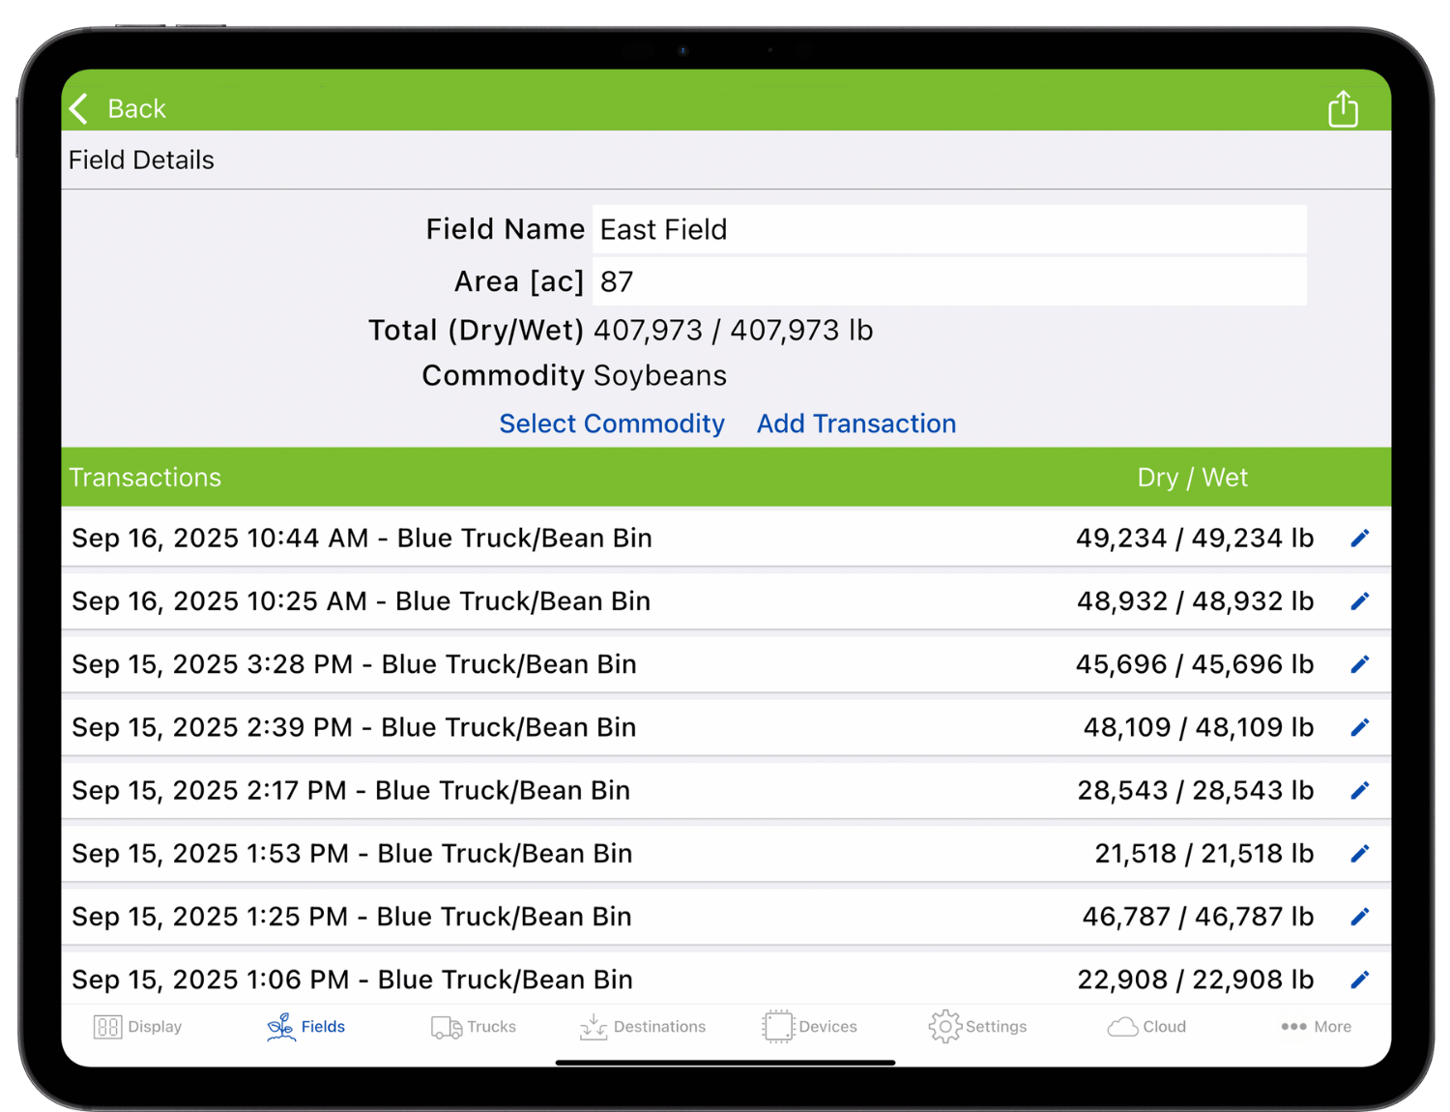The image size is (1450, 1112).
Task: Tap the Add Transaction link
Action: click(855, 424)
